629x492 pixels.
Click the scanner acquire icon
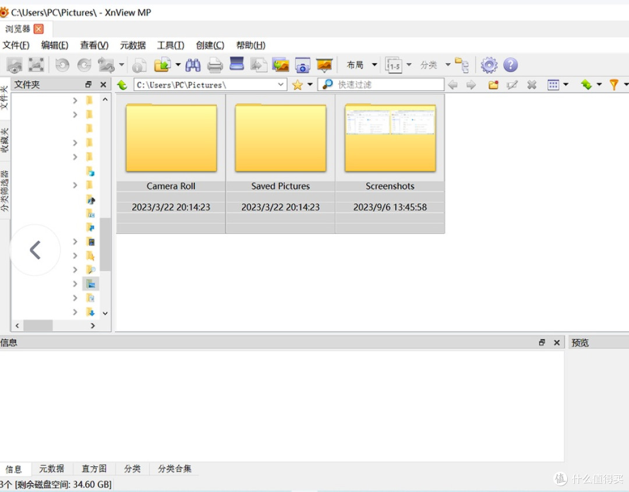click(x=236, y=64)
